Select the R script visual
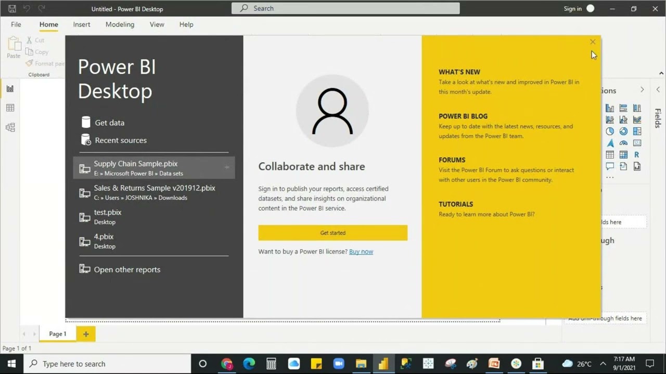 (x=637, y=155)
